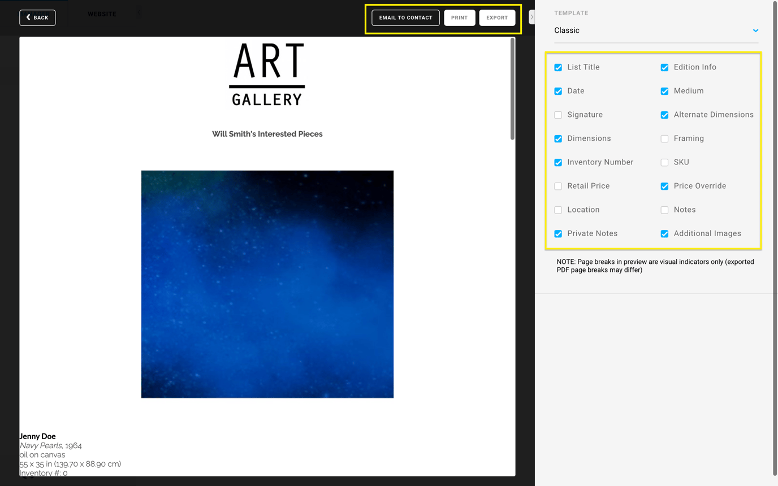
Task: Enable the Retail Price checkbox
Action: pos(558,186)
